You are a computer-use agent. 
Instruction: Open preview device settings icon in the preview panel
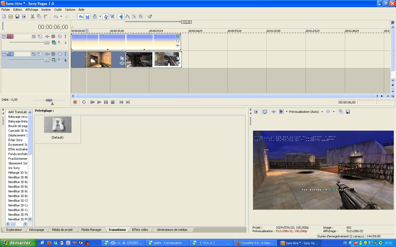[x=256, y=112]
